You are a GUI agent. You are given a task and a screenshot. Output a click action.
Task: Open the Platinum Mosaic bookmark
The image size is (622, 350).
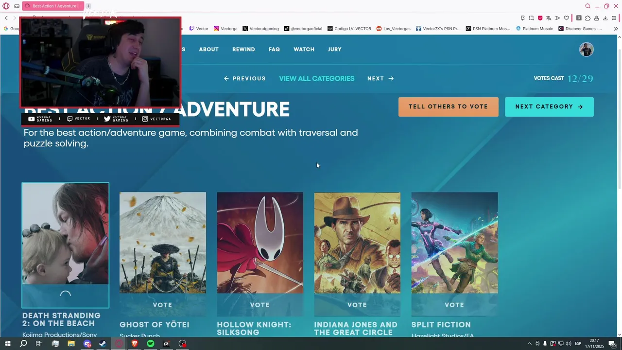click(x=535, y=29)
